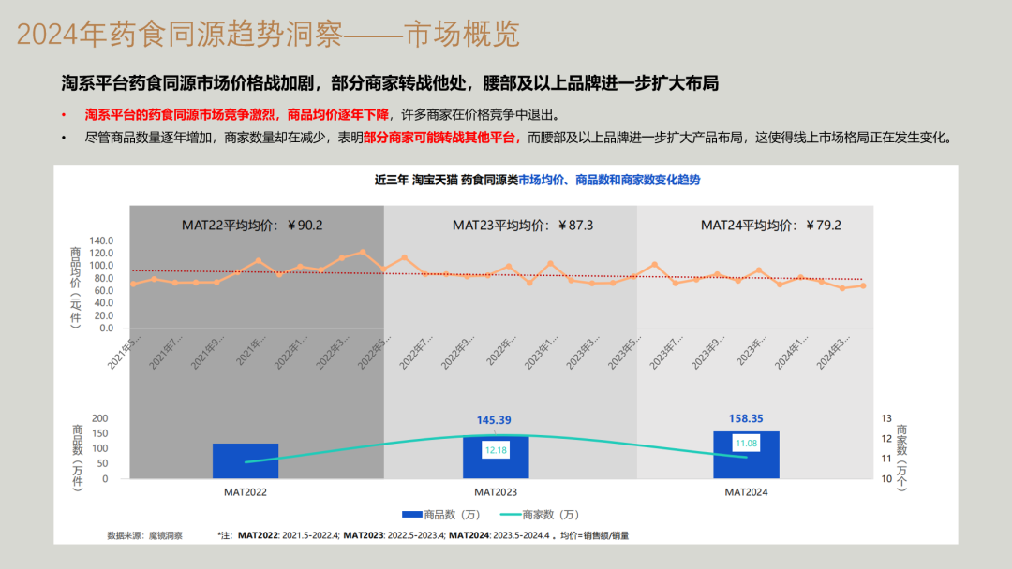
Task: Click the 商品均价（元/件）left axis title
Action: 75,284
